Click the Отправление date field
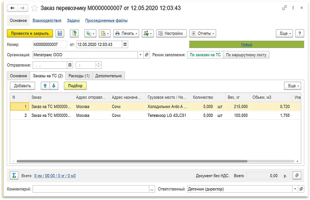The width and height of the screenshot is (310, 200). [50, 65]
